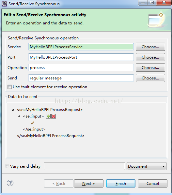This screenshot has width=172, height=195.
Task: Open the Document dropdown
Action: point(147,166)
